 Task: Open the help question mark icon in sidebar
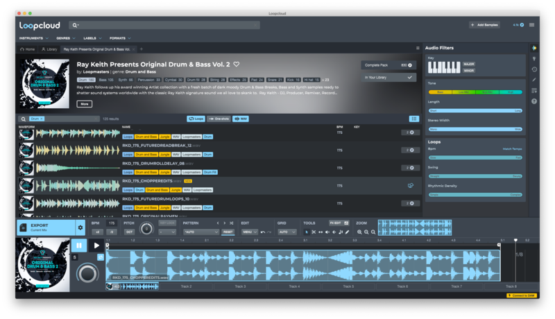coord(534,101)
